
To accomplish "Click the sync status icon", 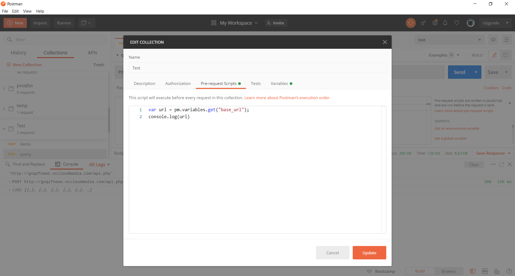I will pos(411,23).
